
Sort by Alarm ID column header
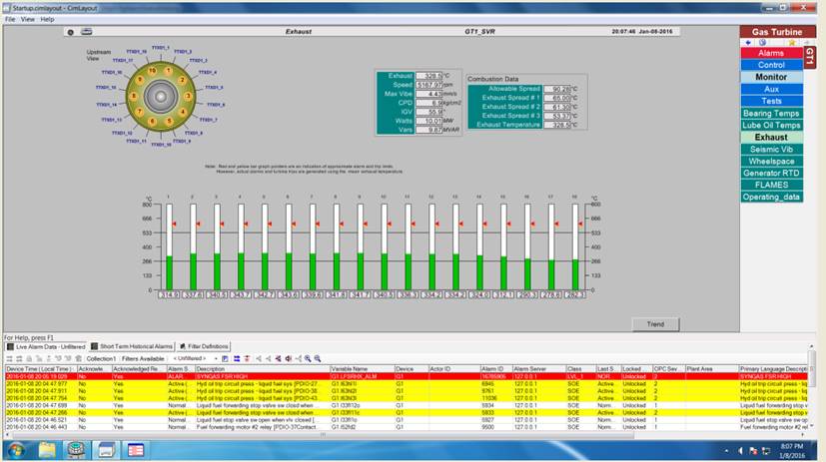(x=495, y=369)
